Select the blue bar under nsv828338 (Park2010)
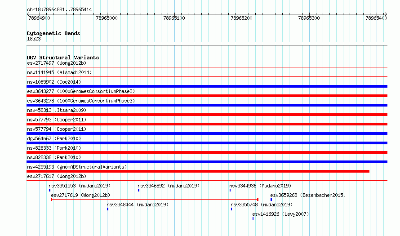This screenshot has height=236, width=400. pyautogui.click(x=207, y=162)
